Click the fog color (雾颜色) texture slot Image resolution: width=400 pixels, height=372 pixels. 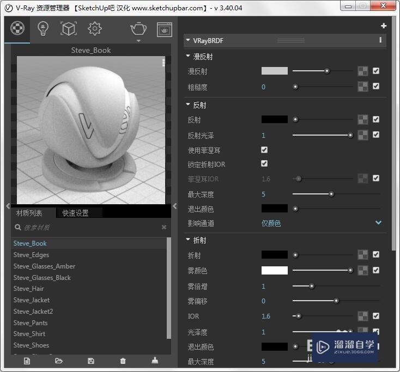tap(363, 270)
